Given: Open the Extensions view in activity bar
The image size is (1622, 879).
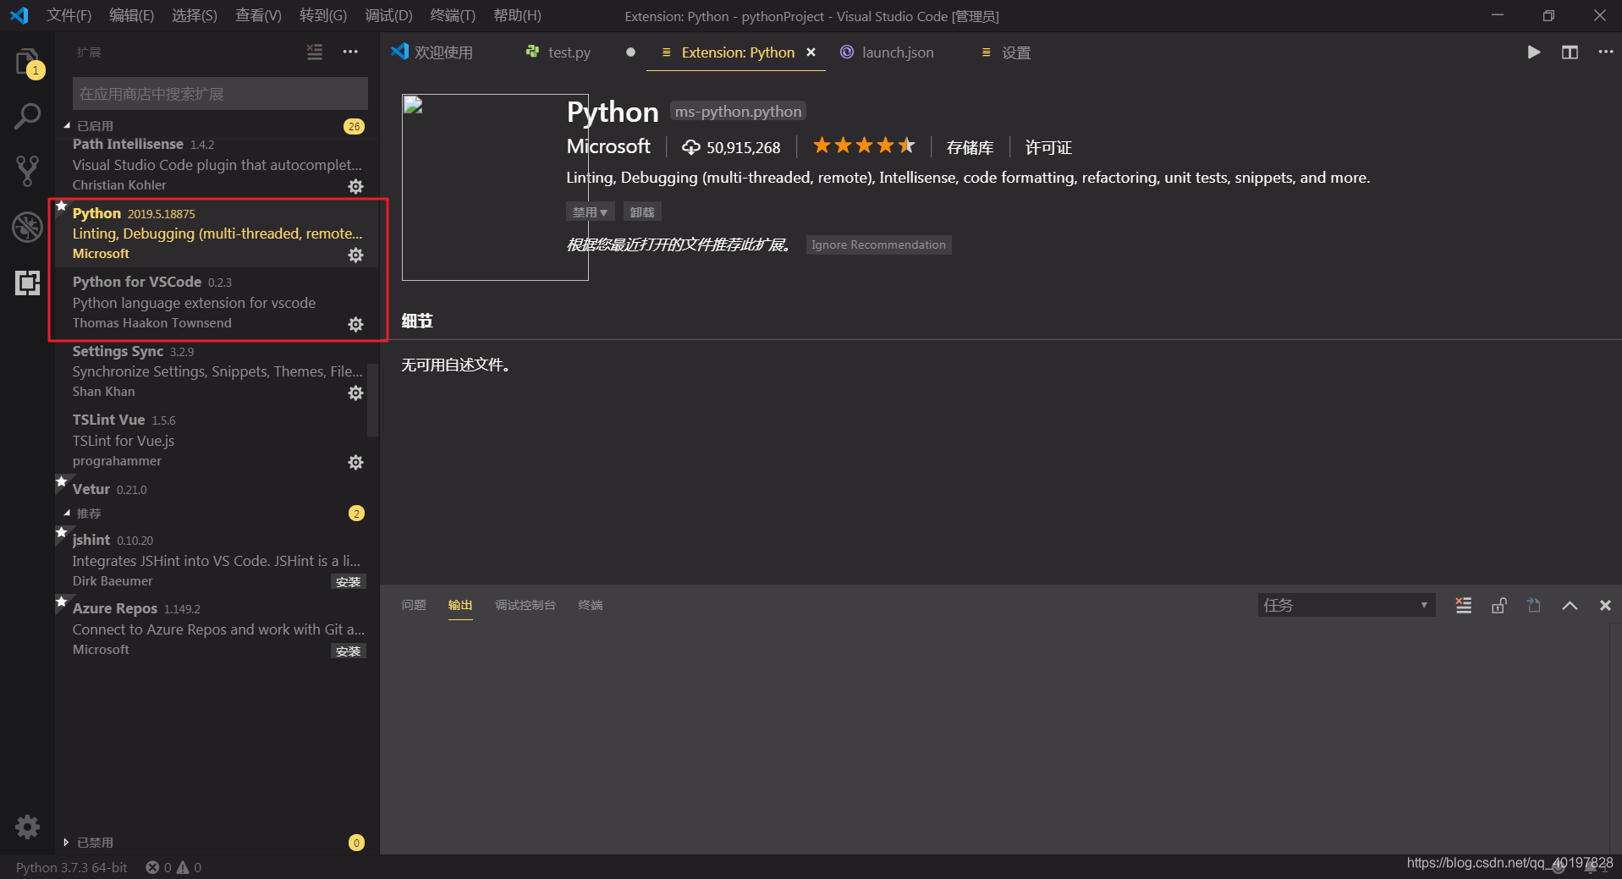Looking at the screenshot, I should (27, 283).
